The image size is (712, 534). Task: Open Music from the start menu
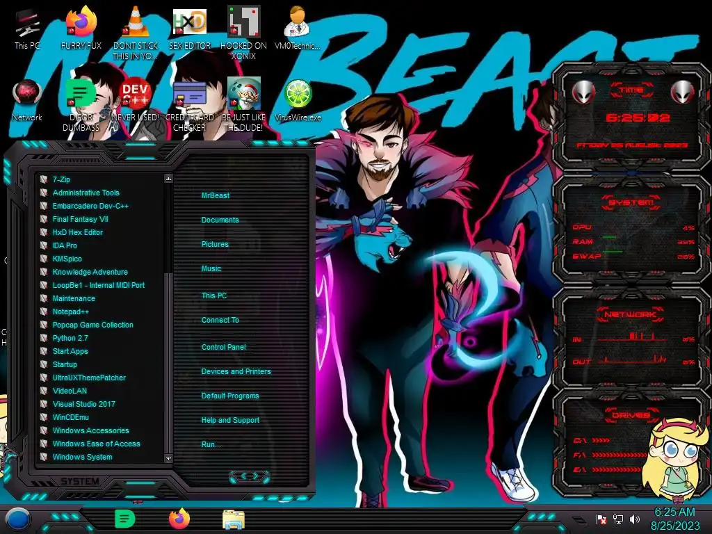point(211,269)
